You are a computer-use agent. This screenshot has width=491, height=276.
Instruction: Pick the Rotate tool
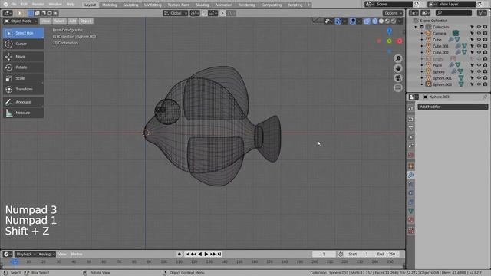tap(24, 67)
